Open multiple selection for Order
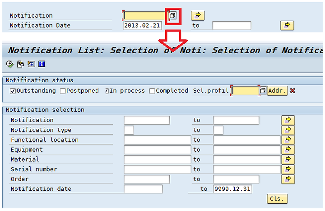Image resolution: width=325 pixels, height=211 pixels. pos(288,179)
